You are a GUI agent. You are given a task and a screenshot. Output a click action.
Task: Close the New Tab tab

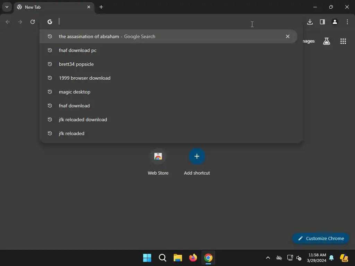point(89,7)
